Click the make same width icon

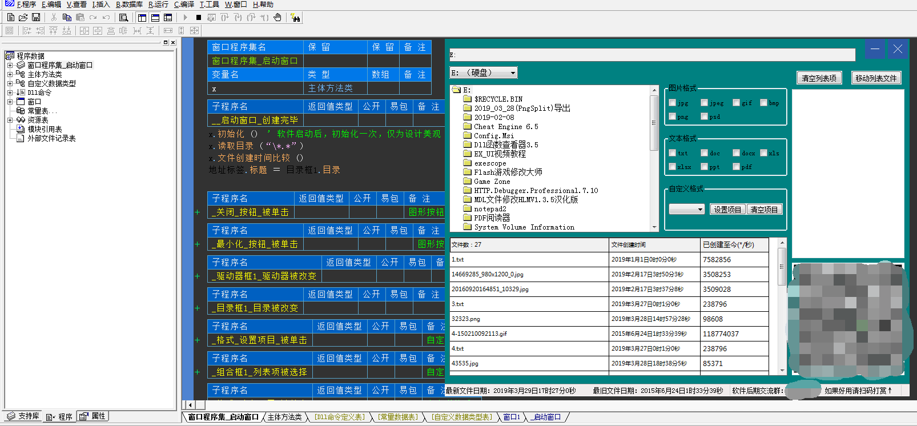[168, 31]
